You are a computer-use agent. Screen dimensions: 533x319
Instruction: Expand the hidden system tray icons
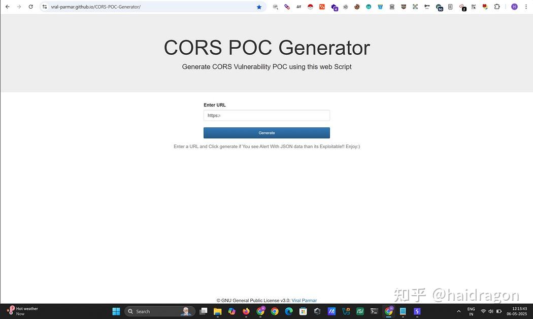pyautogui.click(x=458, y=311)
